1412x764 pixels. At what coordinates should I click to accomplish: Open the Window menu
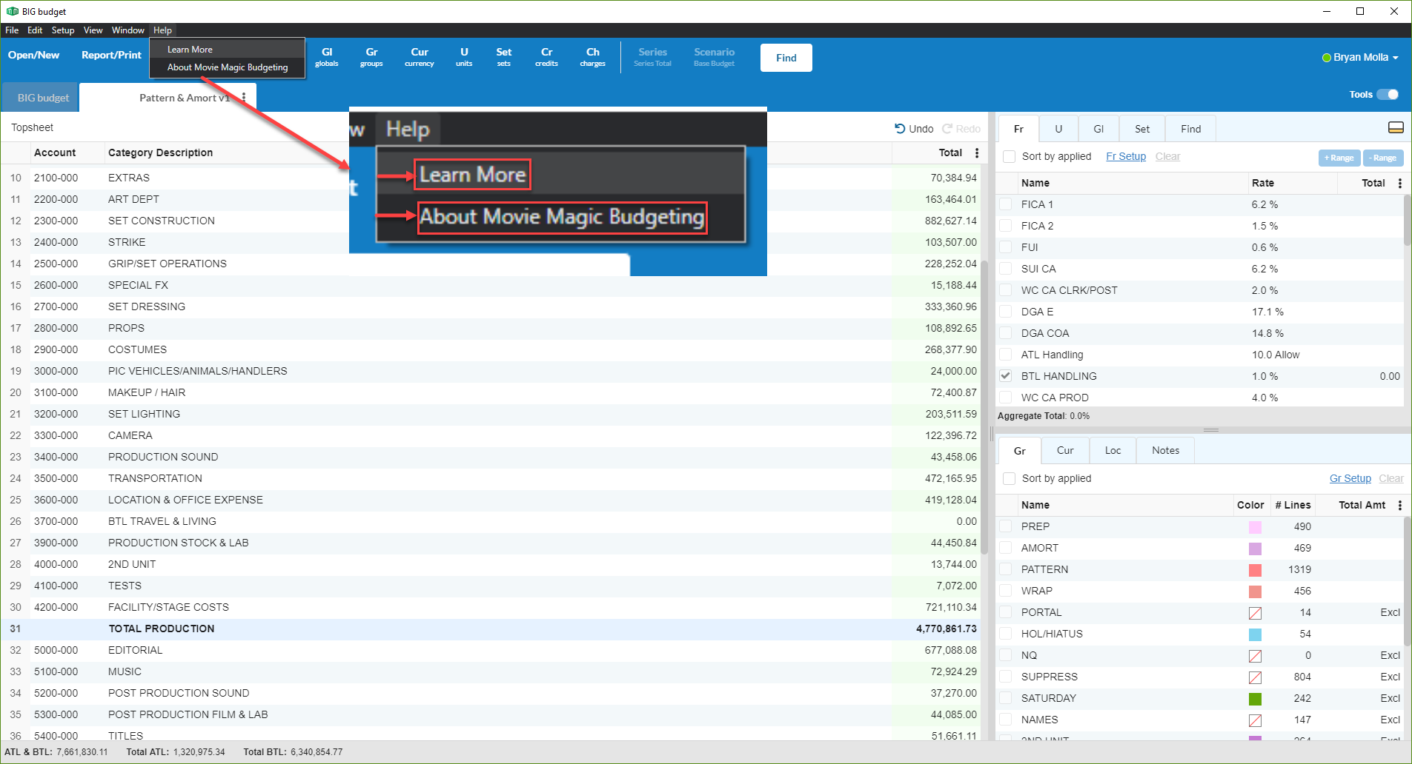point(127,30)
